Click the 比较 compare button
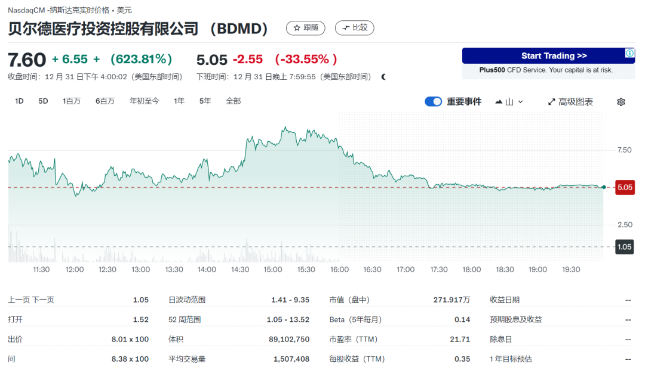 point(354,28)
